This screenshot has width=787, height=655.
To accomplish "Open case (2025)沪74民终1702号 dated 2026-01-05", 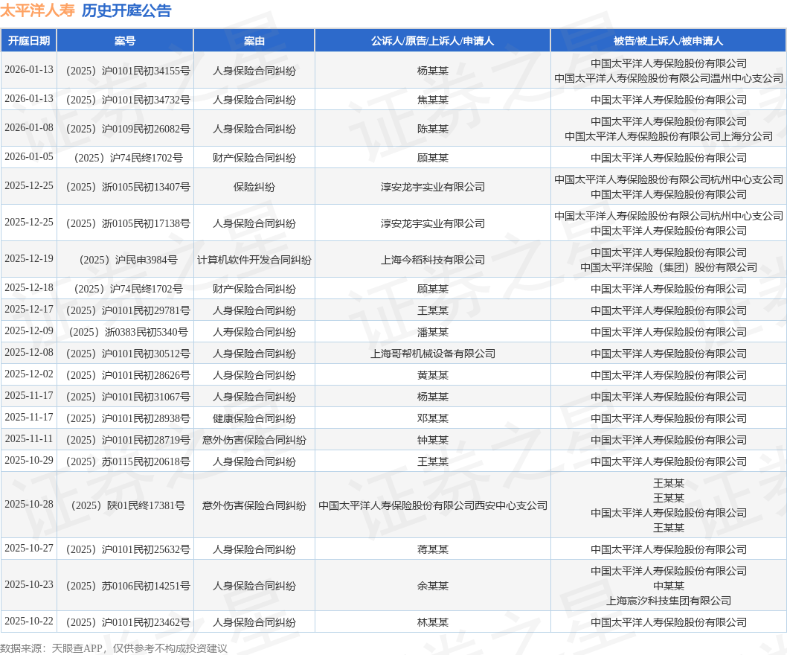I will pos(128,158).
